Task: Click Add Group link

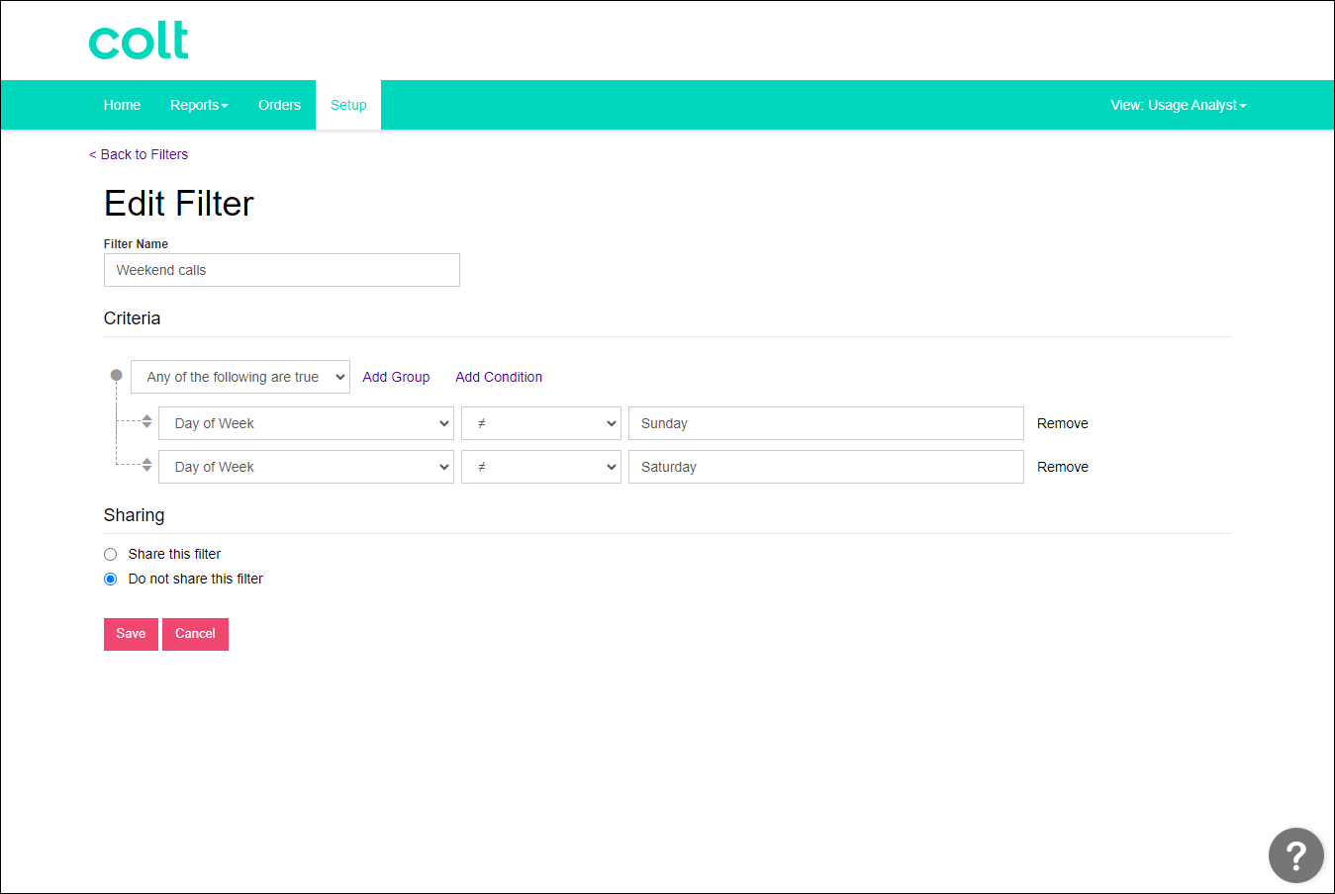Action: click(x=396, y=377)
